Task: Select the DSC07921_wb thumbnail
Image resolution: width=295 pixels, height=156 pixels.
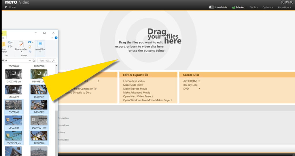Action: point(13,136)
